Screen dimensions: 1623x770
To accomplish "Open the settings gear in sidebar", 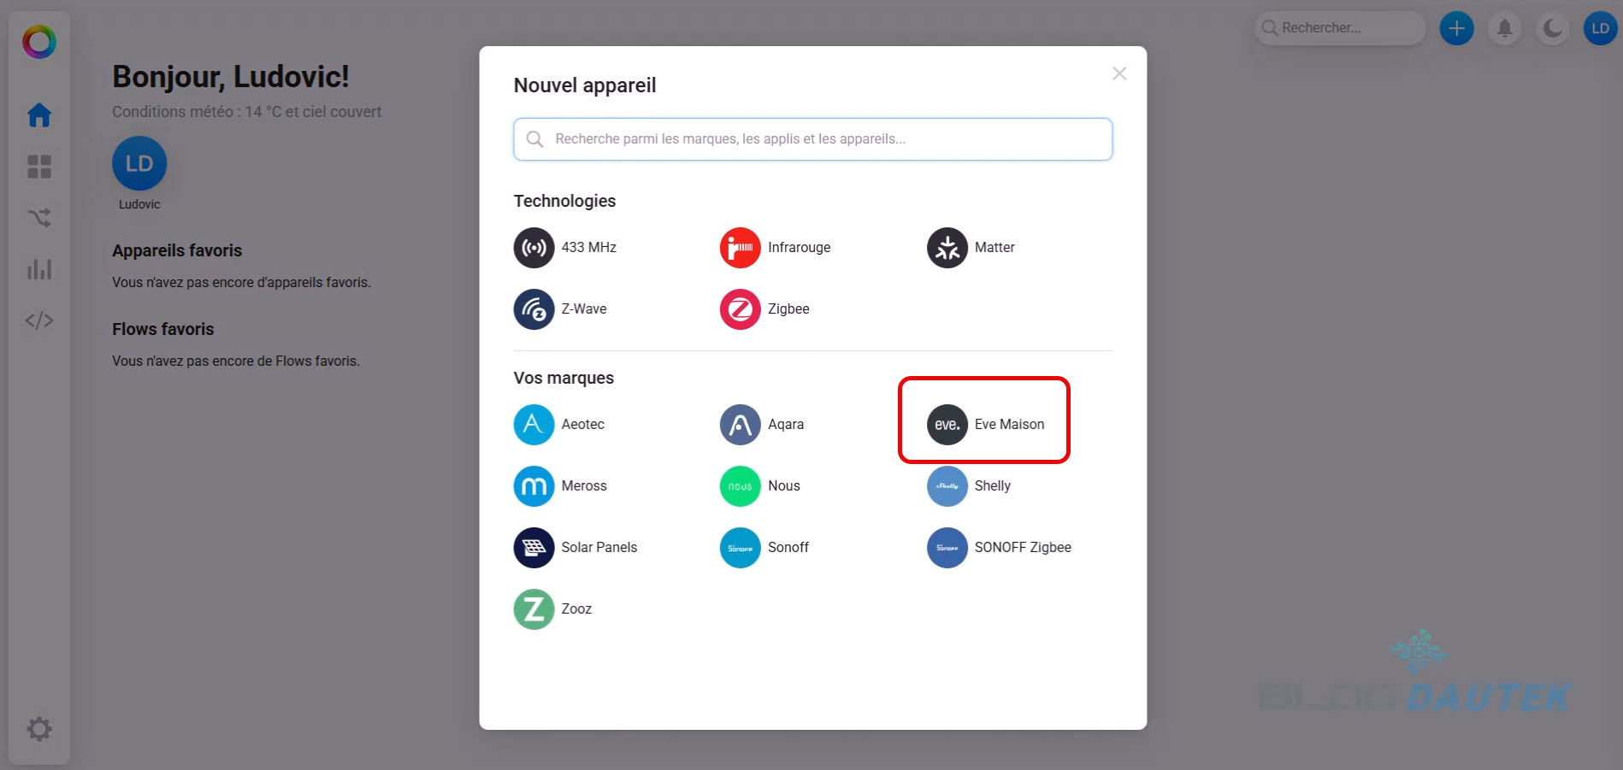I will coord(39,729).
